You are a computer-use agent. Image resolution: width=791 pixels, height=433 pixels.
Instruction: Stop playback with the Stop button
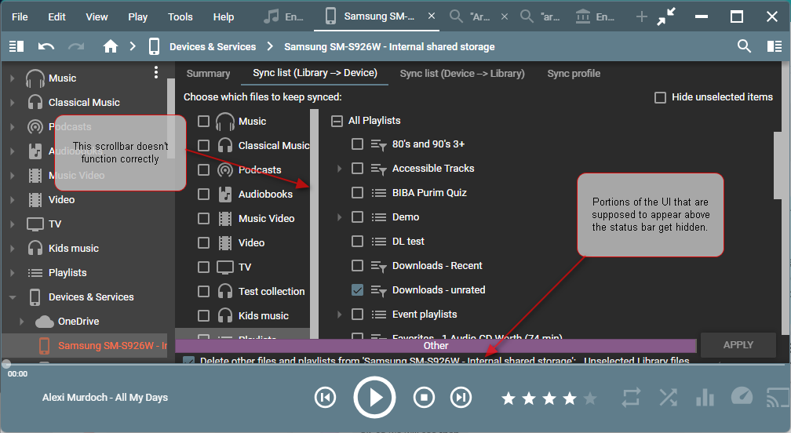point(424,398)
